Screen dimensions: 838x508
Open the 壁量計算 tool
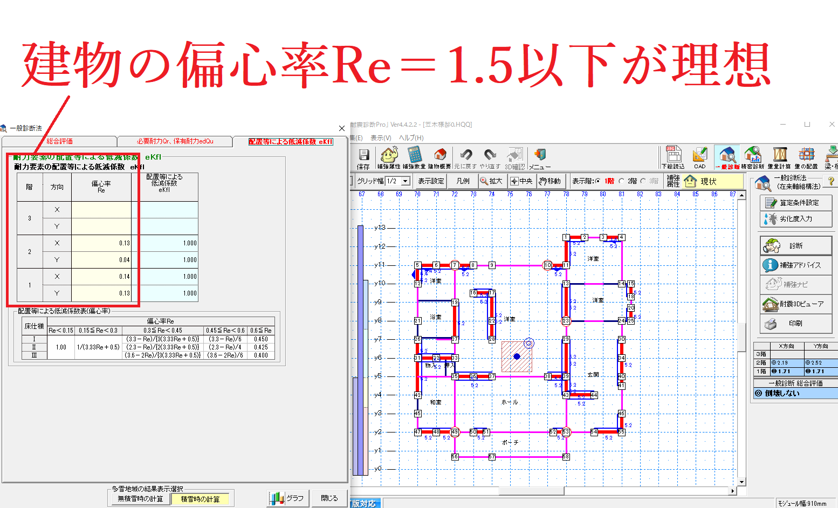click(x=779, y=158)
